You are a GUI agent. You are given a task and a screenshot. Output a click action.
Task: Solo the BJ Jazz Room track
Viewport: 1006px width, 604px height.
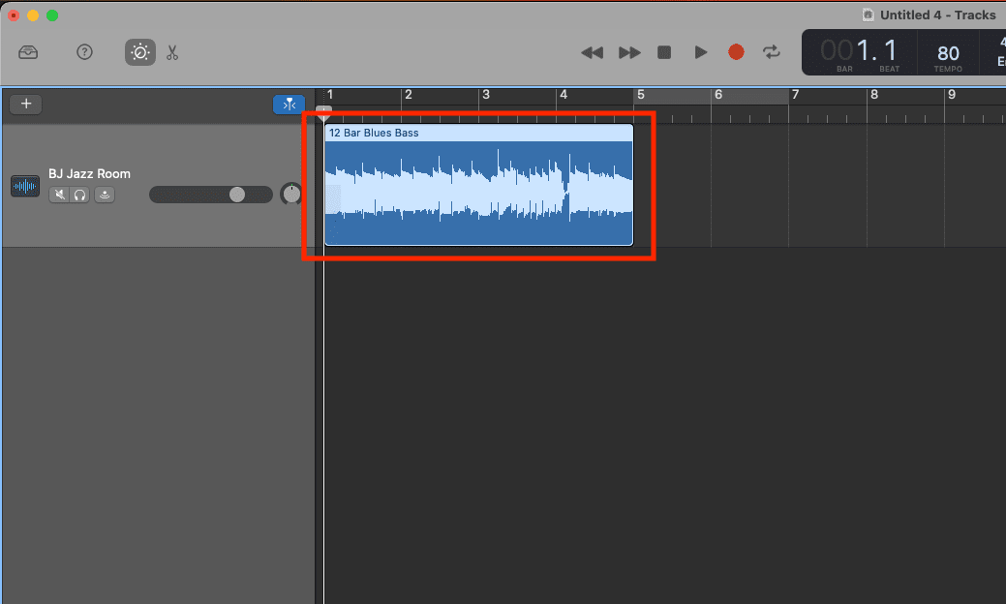coord(79,195)
